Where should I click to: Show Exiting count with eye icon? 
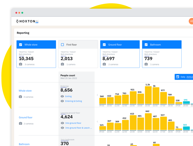[x=62, y=96]
